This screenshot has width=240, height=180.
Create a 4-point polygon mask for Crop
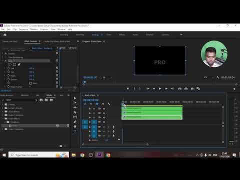14,64
